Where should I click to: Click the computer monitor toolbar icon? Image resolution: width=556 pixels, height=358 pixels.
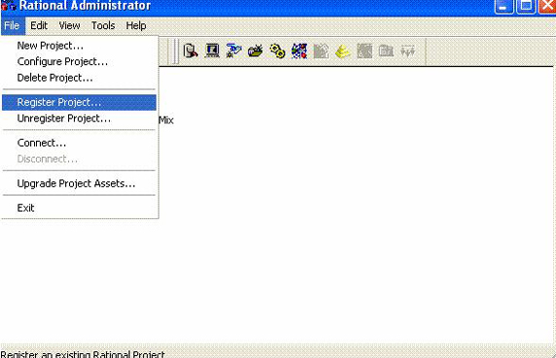click(212, 51)
